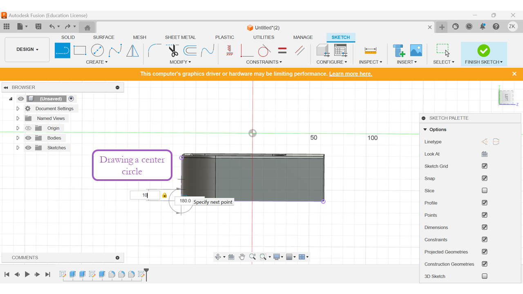Select the Mirror tool icon
The width and height of the screenshot is (523, 294).
coord(132,51)
